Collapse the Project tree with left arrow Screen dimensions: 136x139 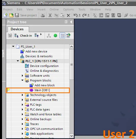tap(71, 22)
